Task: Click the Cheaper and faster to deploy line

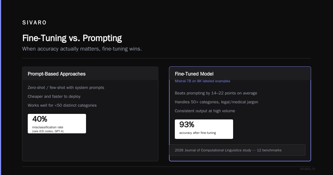Action: point(54,96)
